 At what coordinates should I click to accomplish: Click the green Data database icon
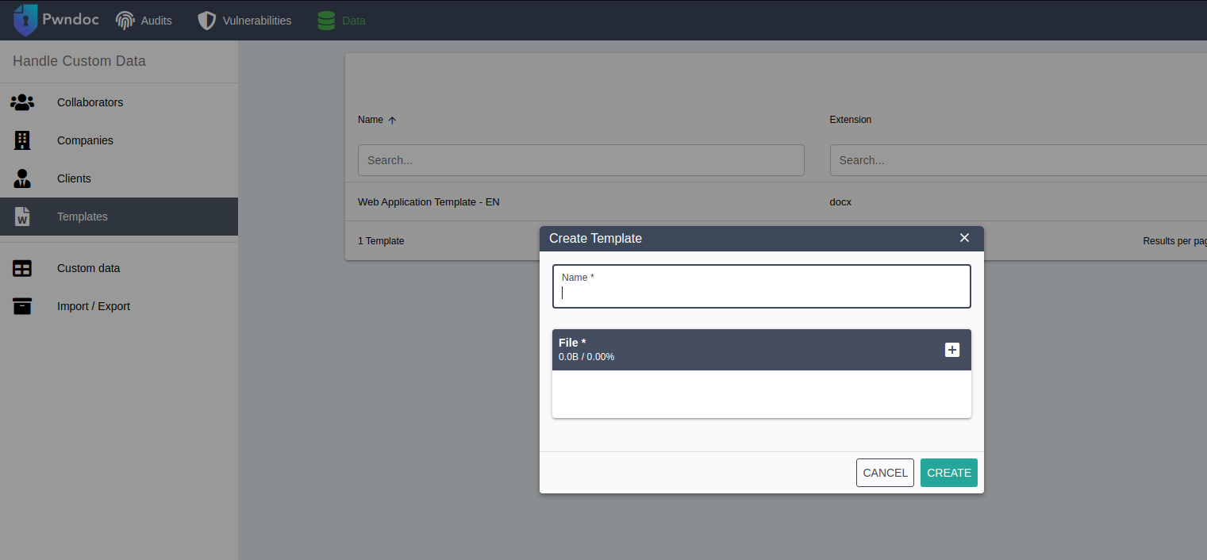tap(326, 21)
